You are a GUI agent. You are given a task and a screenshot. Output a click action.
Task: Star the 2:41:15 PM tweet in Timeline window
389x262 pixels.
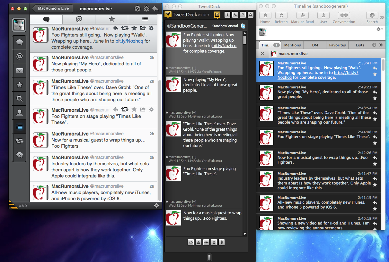click(x=375, y=209)
